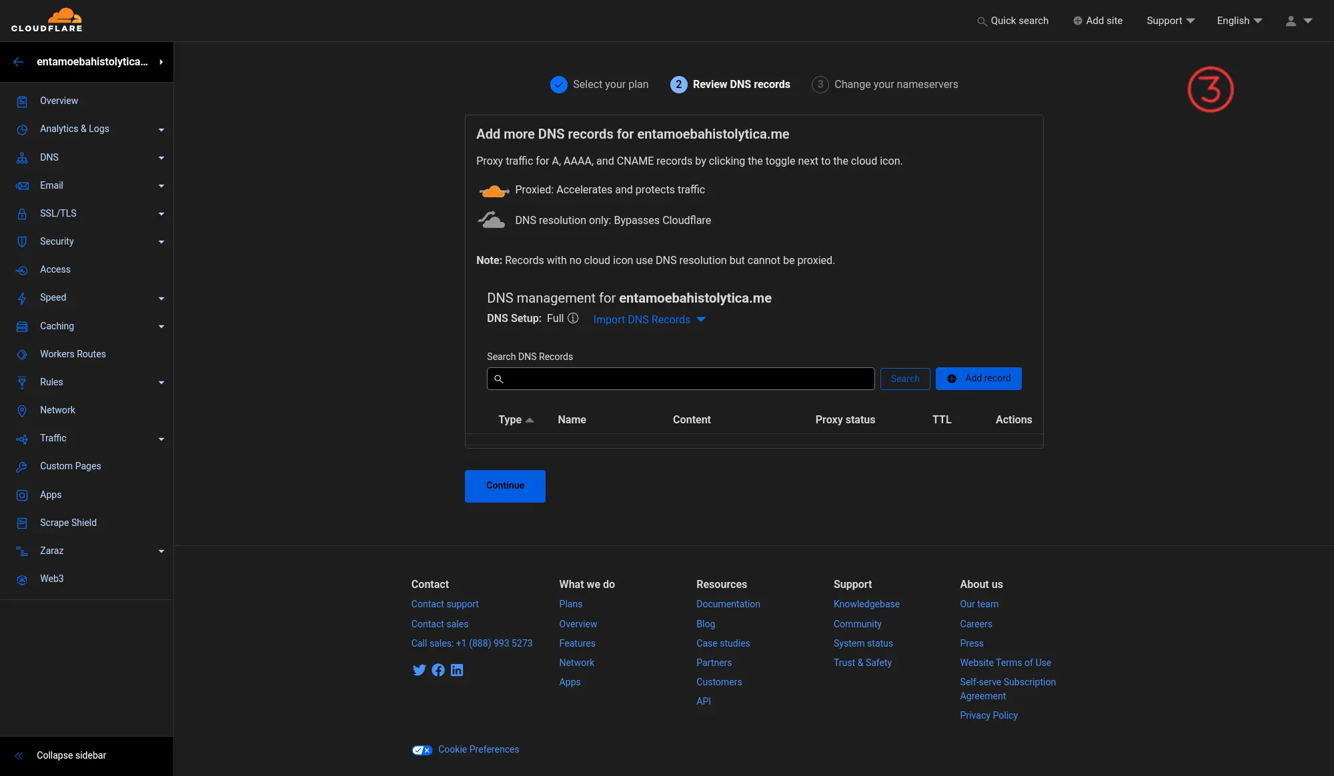Toggle the Cookie Preferences opt-out icon
The height and width of the screenshot is (776, 1334).
point(422,750)
